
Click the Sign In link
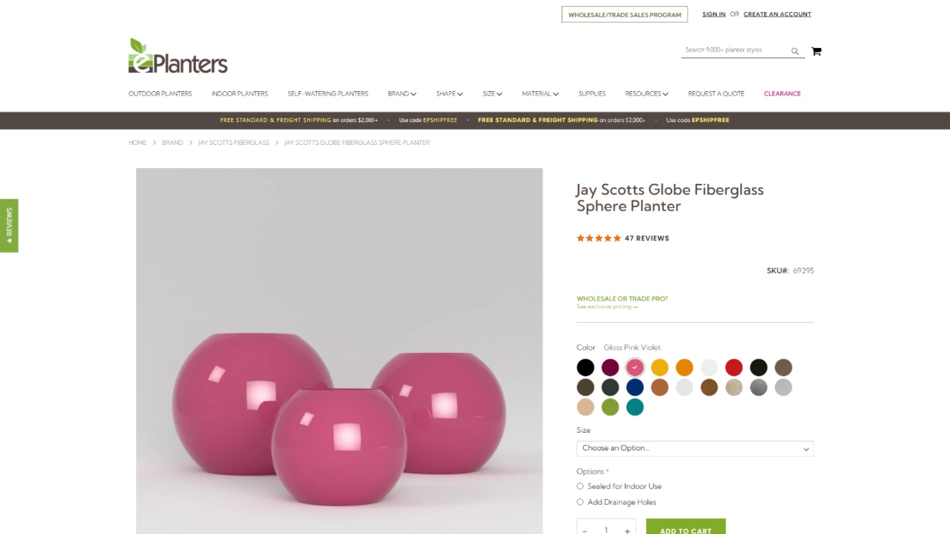713,14
